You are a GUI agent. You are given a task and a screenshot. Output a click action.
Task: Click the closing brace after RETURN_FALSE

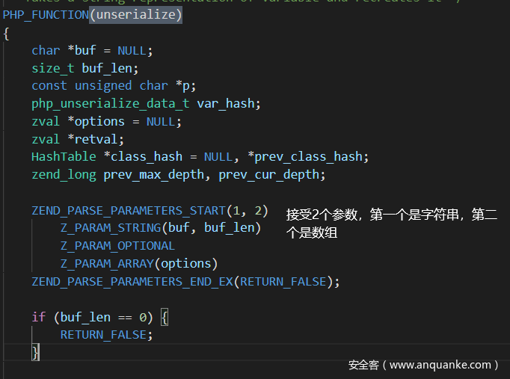coord(35,352)
